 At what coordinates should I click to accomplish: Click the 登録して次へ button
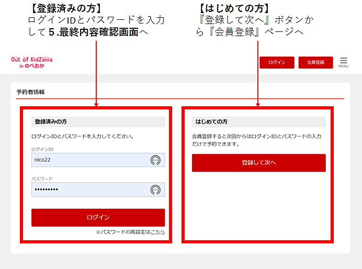coord(258,163)
